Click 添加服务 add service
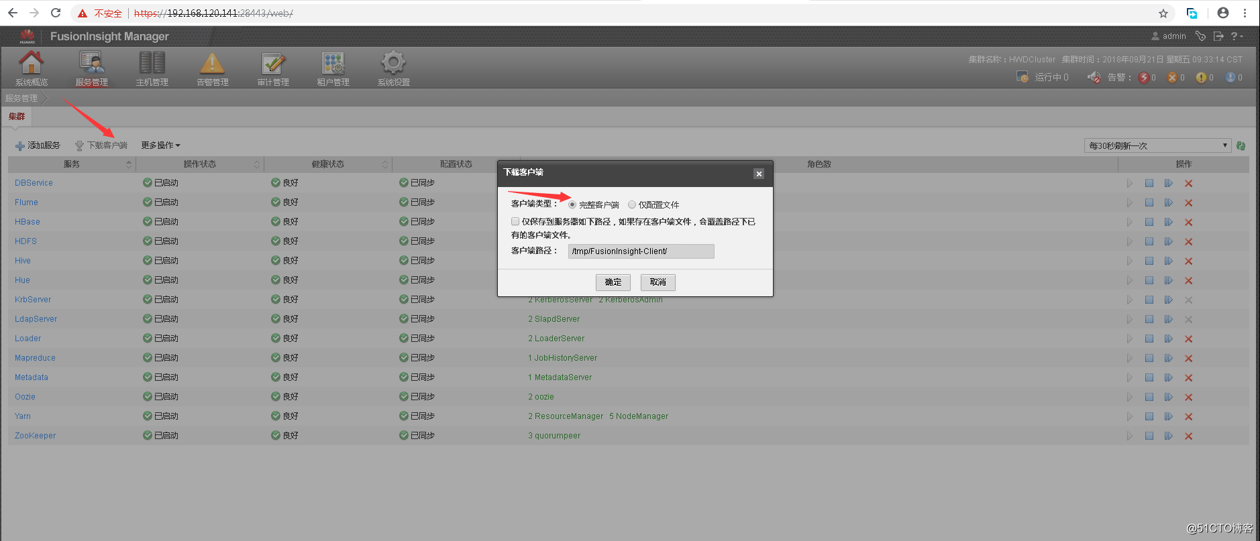 [x=38, y=145]
